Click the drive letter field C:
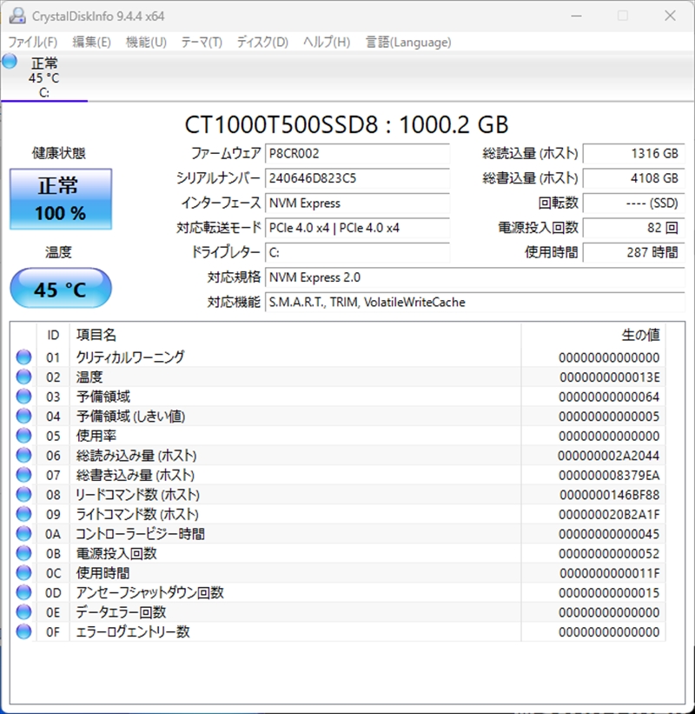The width and height of the screenshot is (695, 714). coord(358,253)
